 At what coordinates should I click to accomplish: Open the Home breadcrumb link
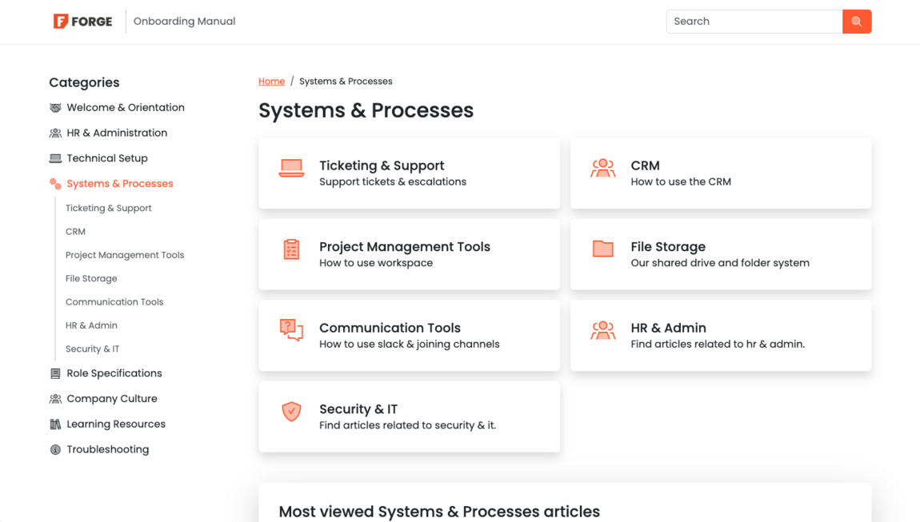coord(271,81)
